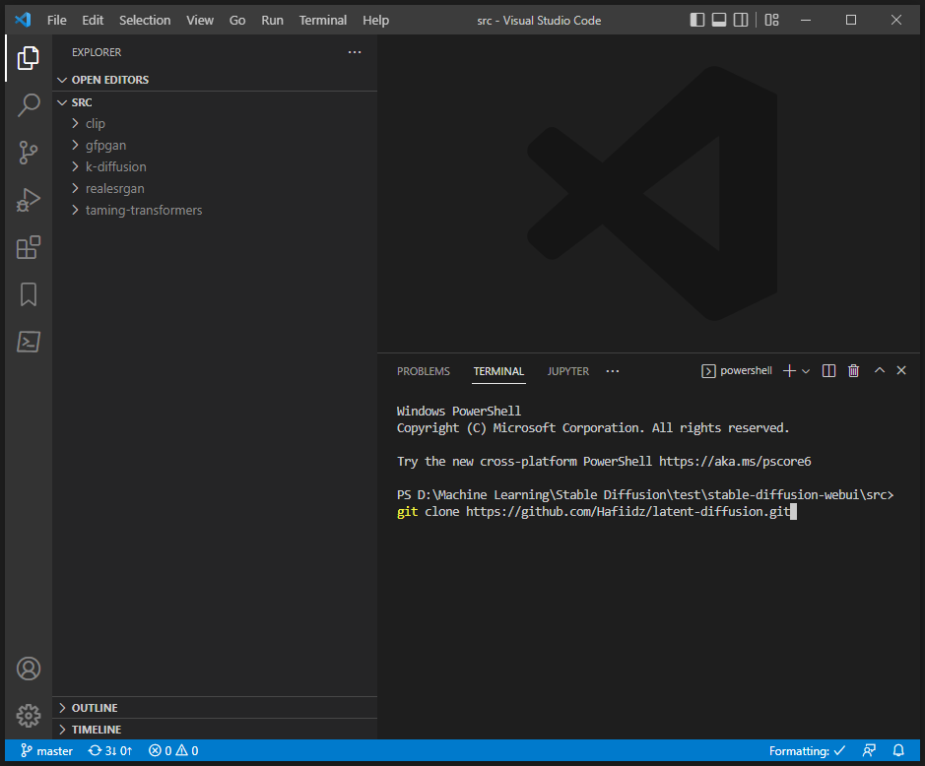Switch to the PROBLEMS tab

[423, 371]
